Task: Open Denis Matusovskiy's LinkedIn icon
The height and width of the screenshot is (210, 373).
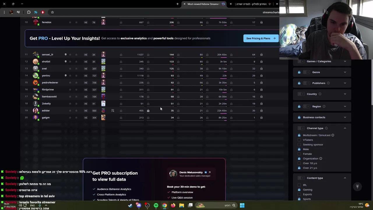Action: tap(206, 172)
